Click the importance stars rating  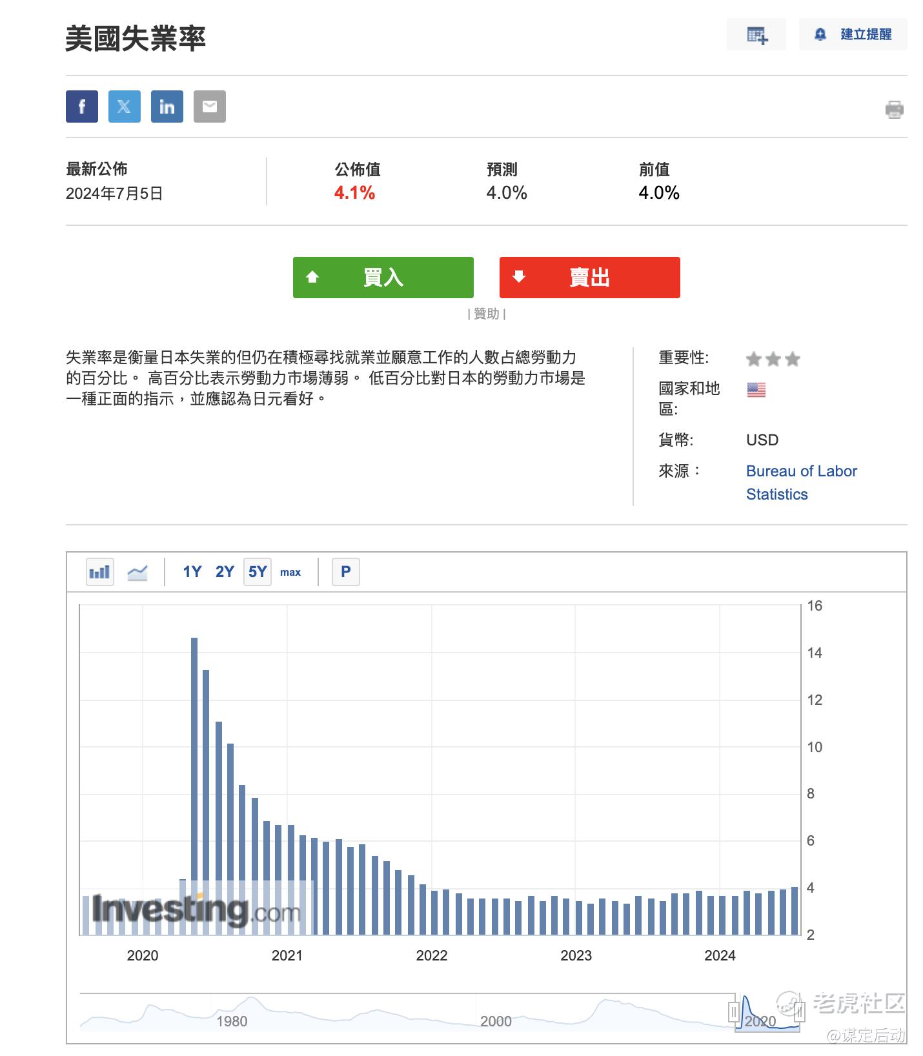coord(773,359)
